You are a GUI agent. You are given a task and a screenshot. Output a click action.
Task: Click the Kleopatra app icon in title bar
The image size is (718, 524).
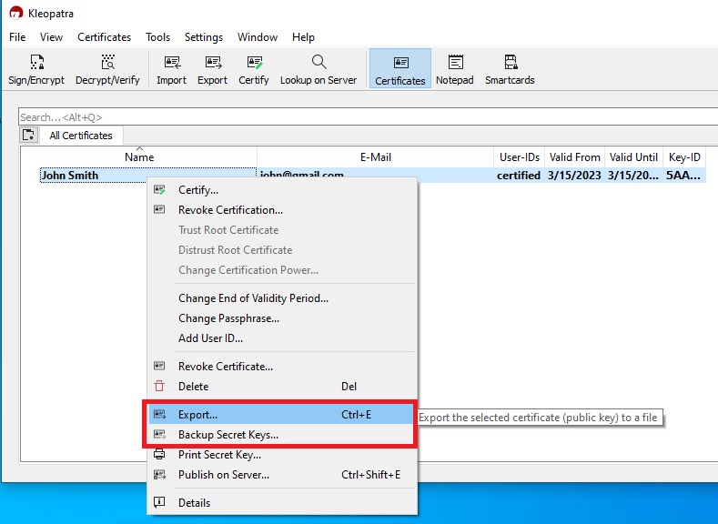[x=16, y=13]
